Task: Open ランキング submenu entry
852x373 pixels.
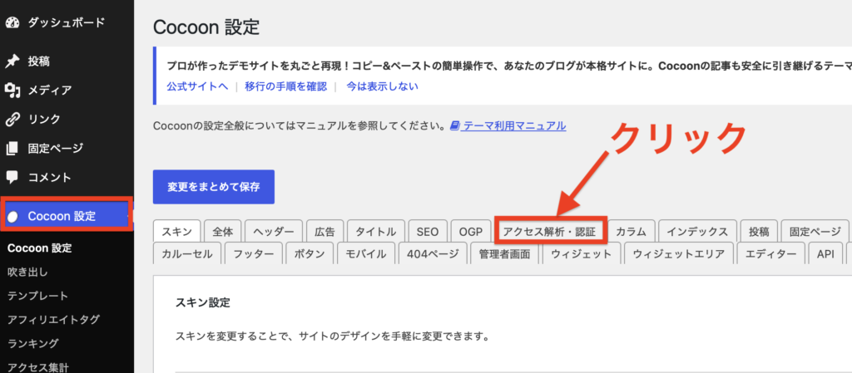Action: [33, 343]
